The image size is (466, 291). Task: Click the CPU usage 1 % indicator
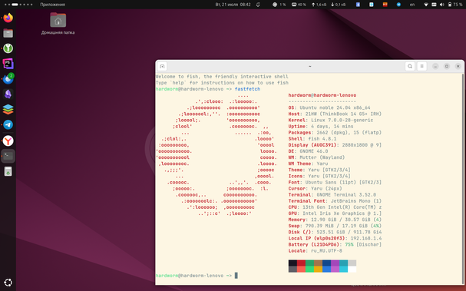[x=279, y=5]
